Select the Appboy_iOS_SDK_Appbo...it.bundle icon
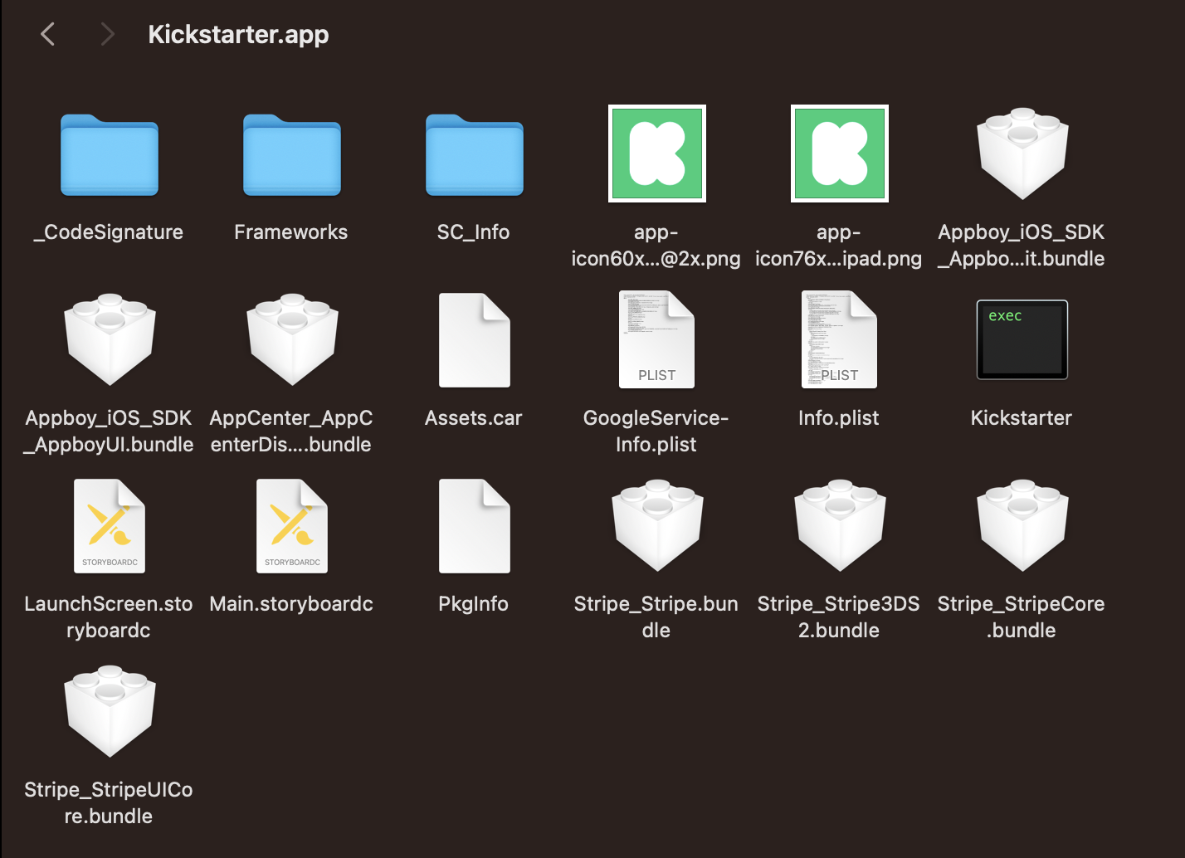This screenshot has height=858, width=1185. coord(1022,154)
